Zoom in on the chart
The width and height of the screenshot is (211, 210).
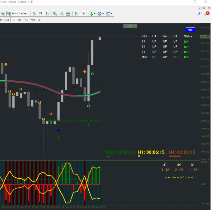click(55, 14)
